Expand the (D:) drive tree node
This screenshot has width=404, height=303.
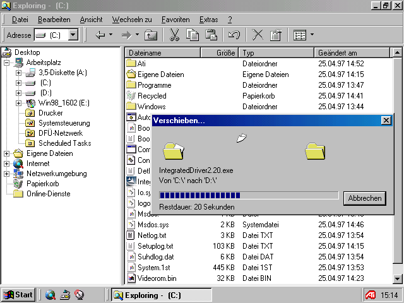tap(18, 93)
